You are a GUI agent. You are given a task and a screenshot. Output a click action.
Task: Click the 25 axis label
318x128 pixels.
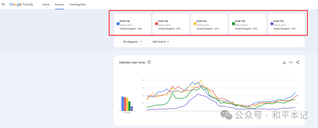coord(143,103)
